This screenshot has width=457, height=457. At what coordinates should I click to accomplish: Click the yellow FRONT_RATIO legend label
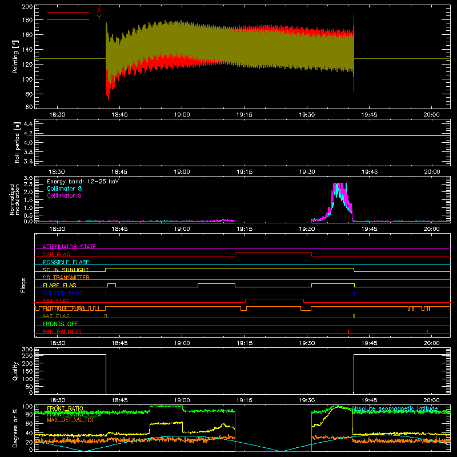pyautogui.click(x=65, y=408)
